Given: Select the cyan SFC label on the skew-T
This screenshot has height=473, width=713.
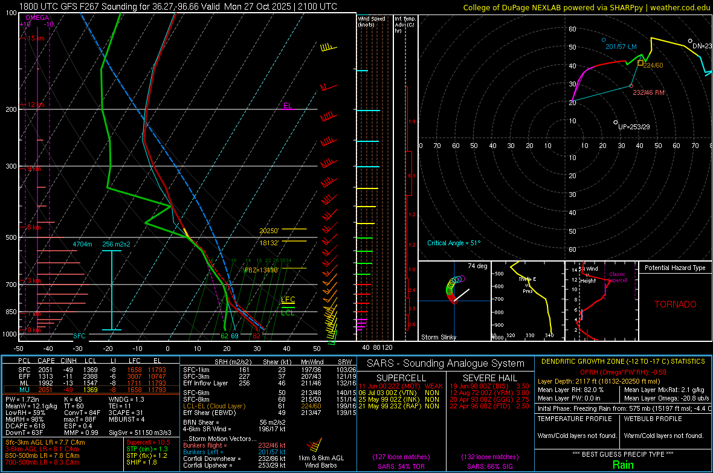Looking at the screenshot, I should click(x=79, y=336).
